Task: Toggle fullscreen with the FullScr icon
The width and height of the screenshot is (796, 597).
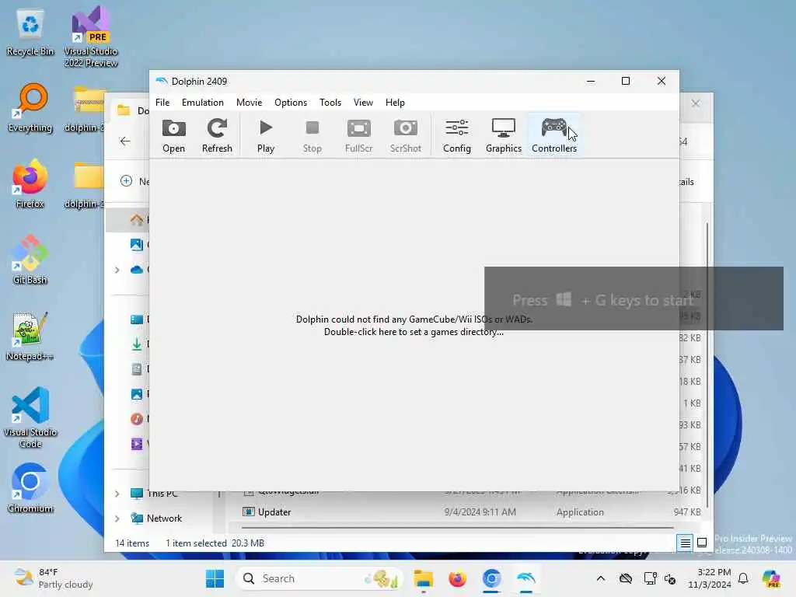Action: 359,135
